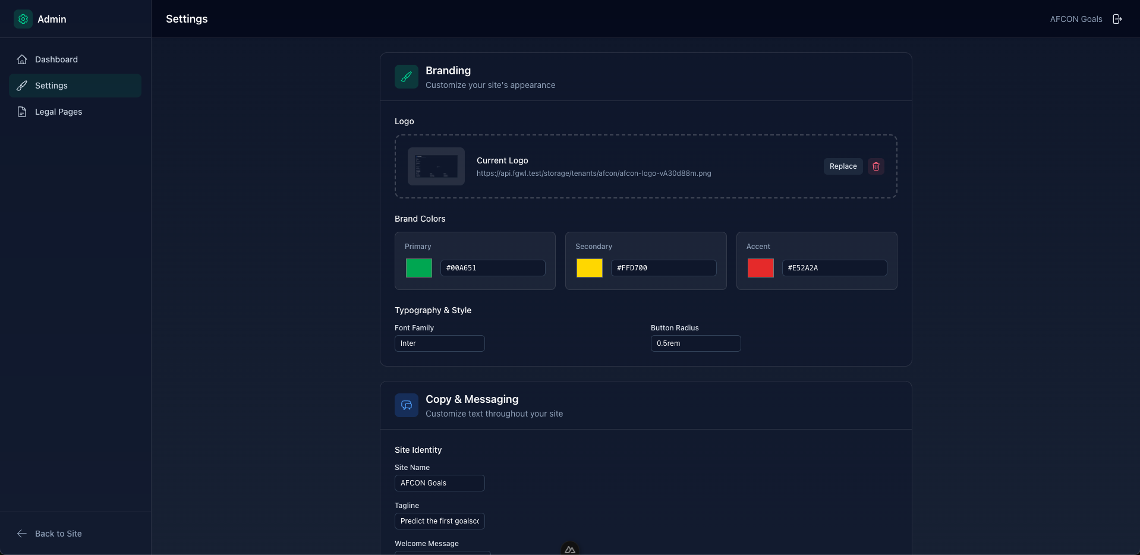Click the home icon next to Dashboard
The height and width of the screenshot is (555, 1140).
(21, 59)
